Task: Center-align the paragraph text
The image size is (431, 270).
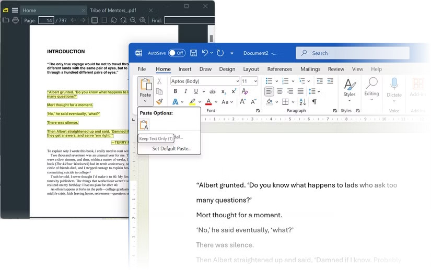Action: pos(279,91)
